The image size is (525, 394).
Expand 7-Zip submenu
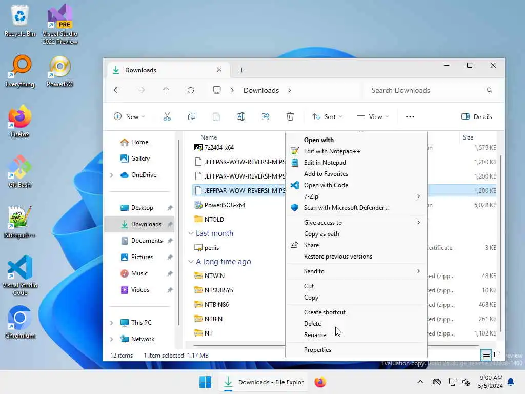356,196
